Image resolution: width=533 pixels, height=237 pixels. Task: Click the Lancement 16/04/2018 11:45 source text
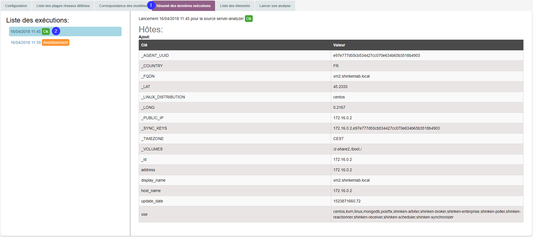coord(191,19)
